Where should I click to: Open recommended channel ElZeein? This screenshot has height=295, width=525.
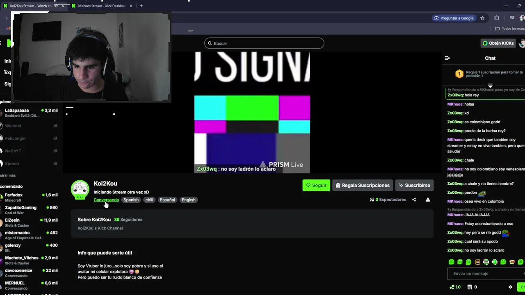pyautogui.click(x=30, y=222)
